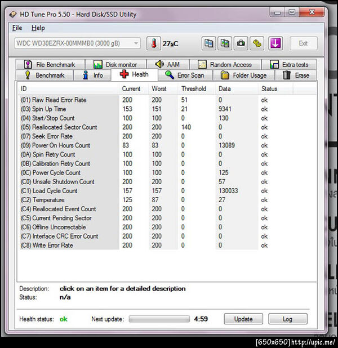Click the 4:59 next update countdown

(x=201, y=319)
